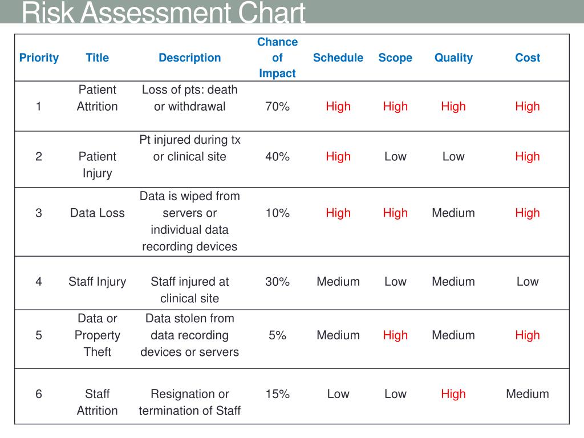Image resolution: width=584 pixels, height=438 pixels.
Task: Select the Scope column header
Action: click(x=395, y=58)
